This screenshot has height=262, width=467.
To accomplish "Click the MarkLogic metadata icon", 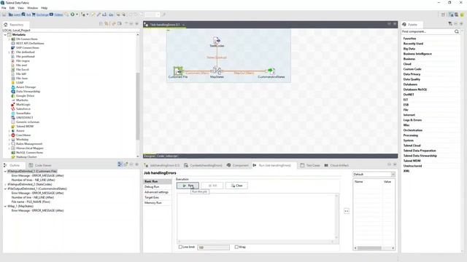I will tap(13, 105).
